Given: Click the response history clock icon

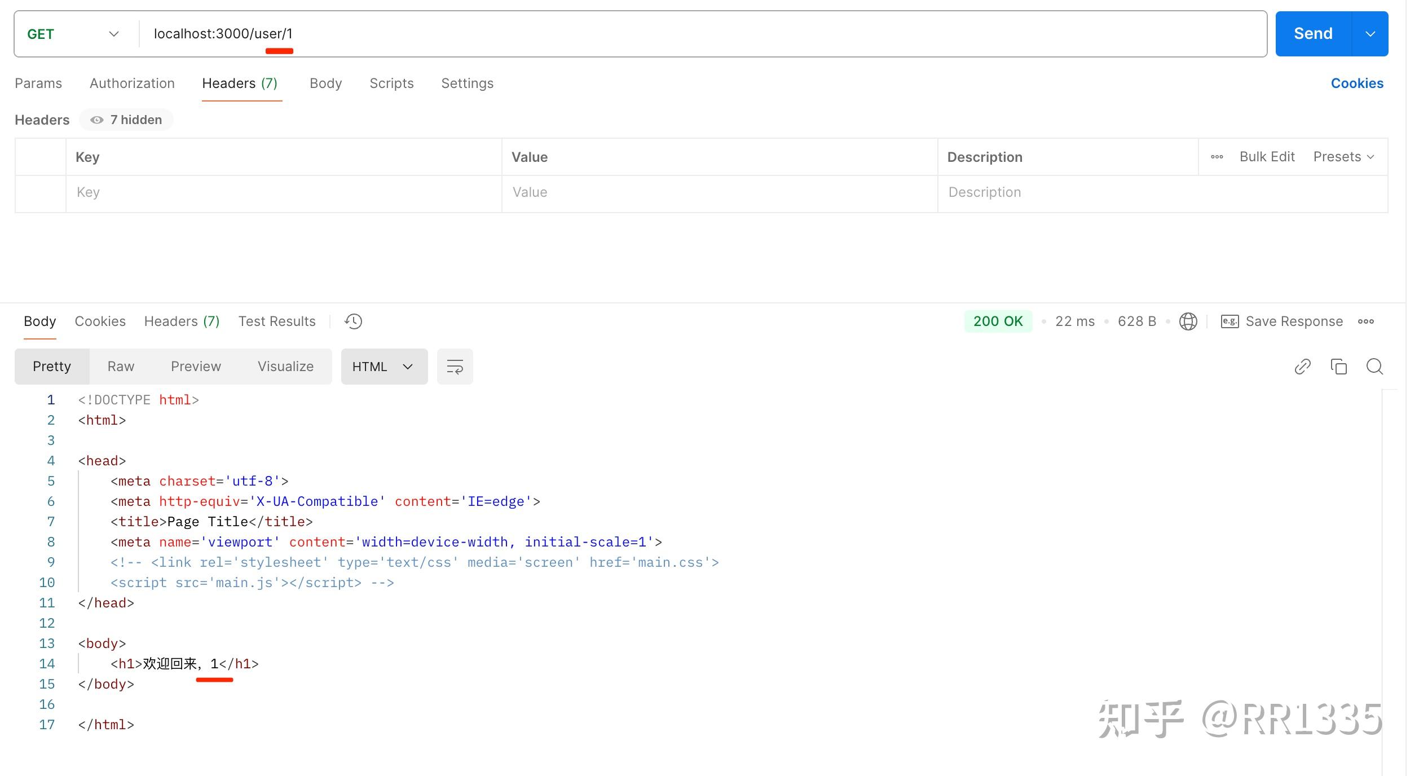Looking at the screenshot, I should tap(354, 321).
